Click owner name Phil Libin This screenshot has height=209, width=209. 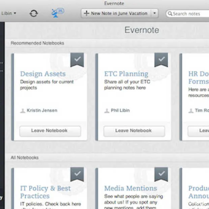(120, 110)
